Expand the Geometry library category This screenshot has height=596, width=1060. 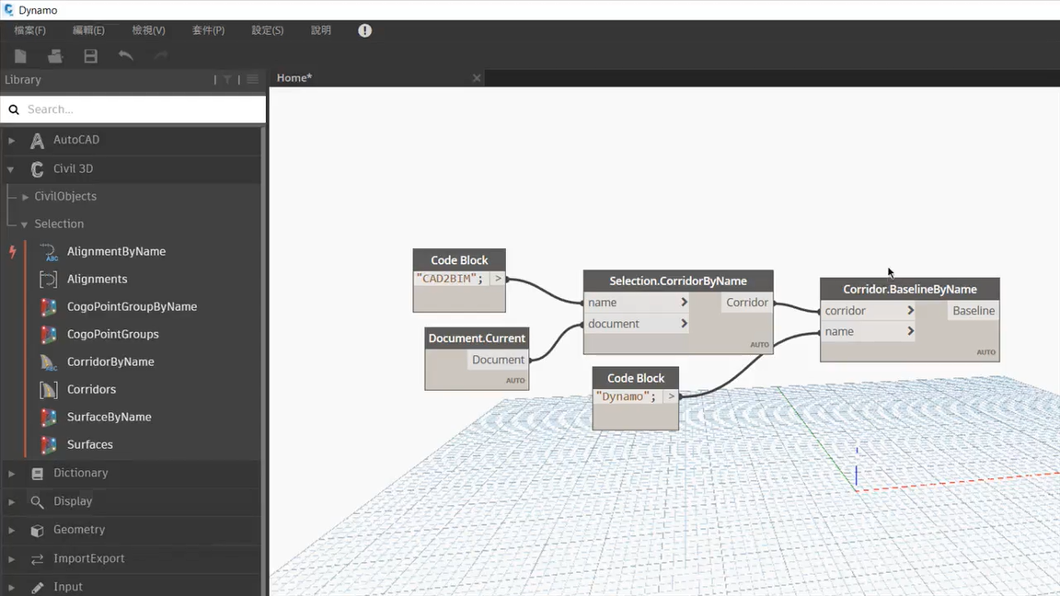point(11,530)
